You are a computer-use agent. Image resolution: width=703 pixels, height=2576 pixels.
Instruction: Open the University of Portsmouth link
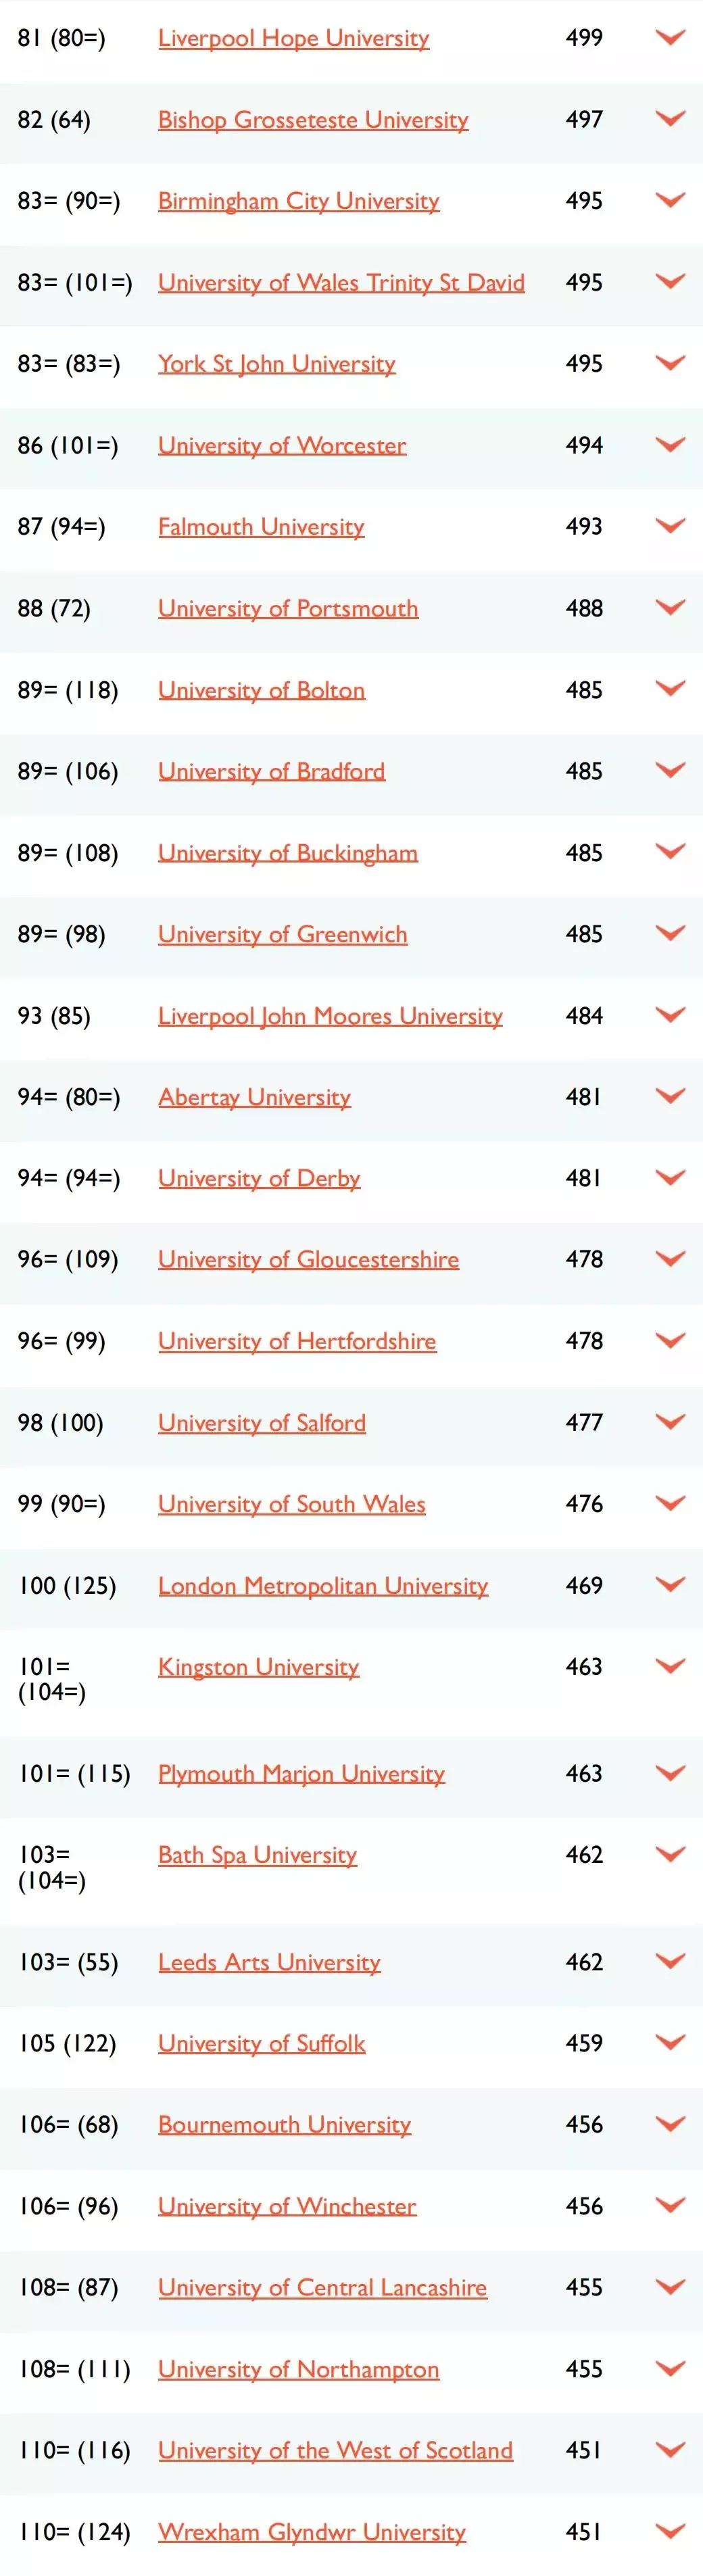click(288, 608)
